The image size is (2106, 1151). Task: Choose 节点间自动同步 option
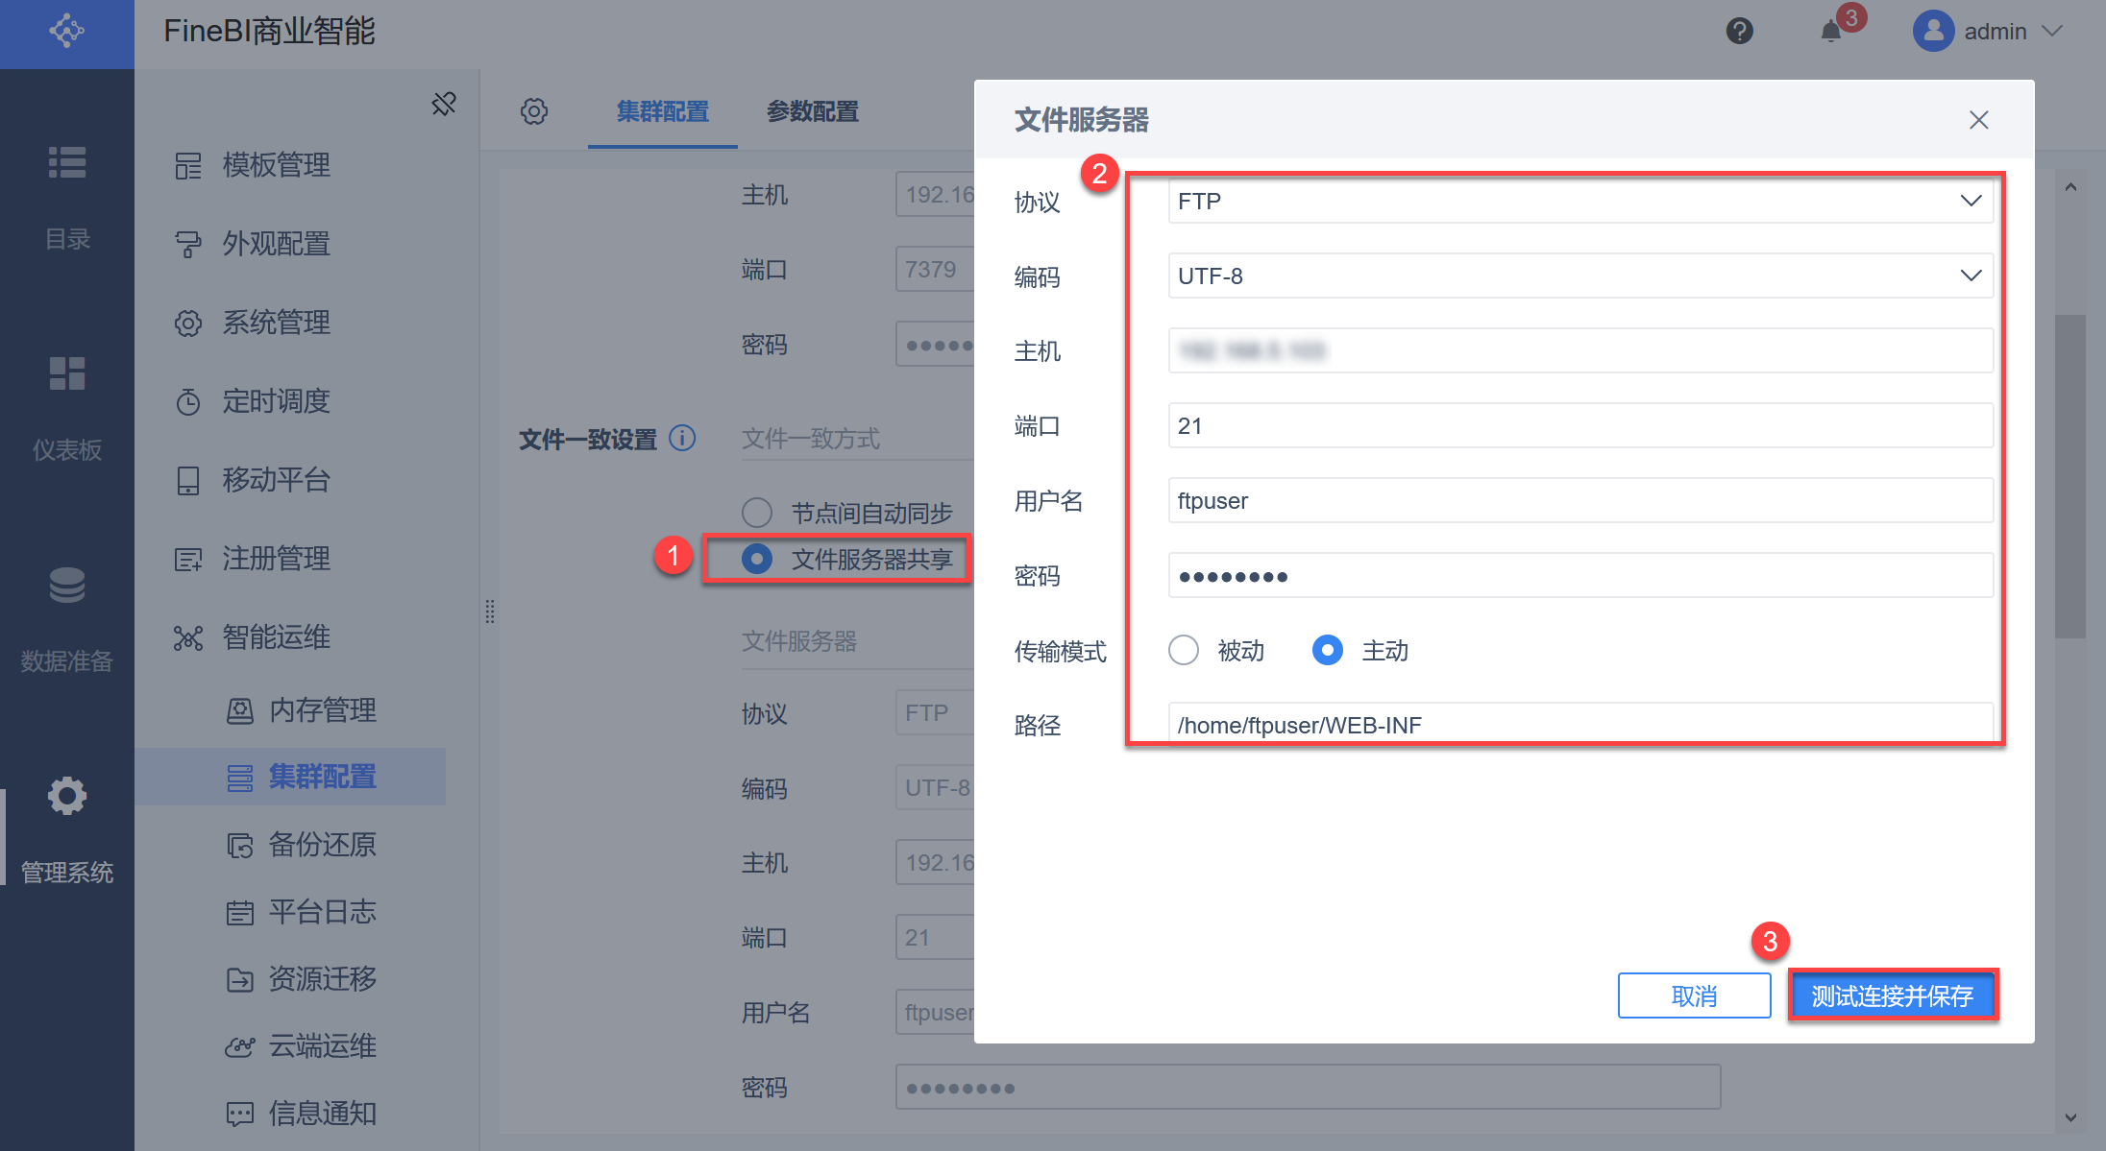(757, 513)
